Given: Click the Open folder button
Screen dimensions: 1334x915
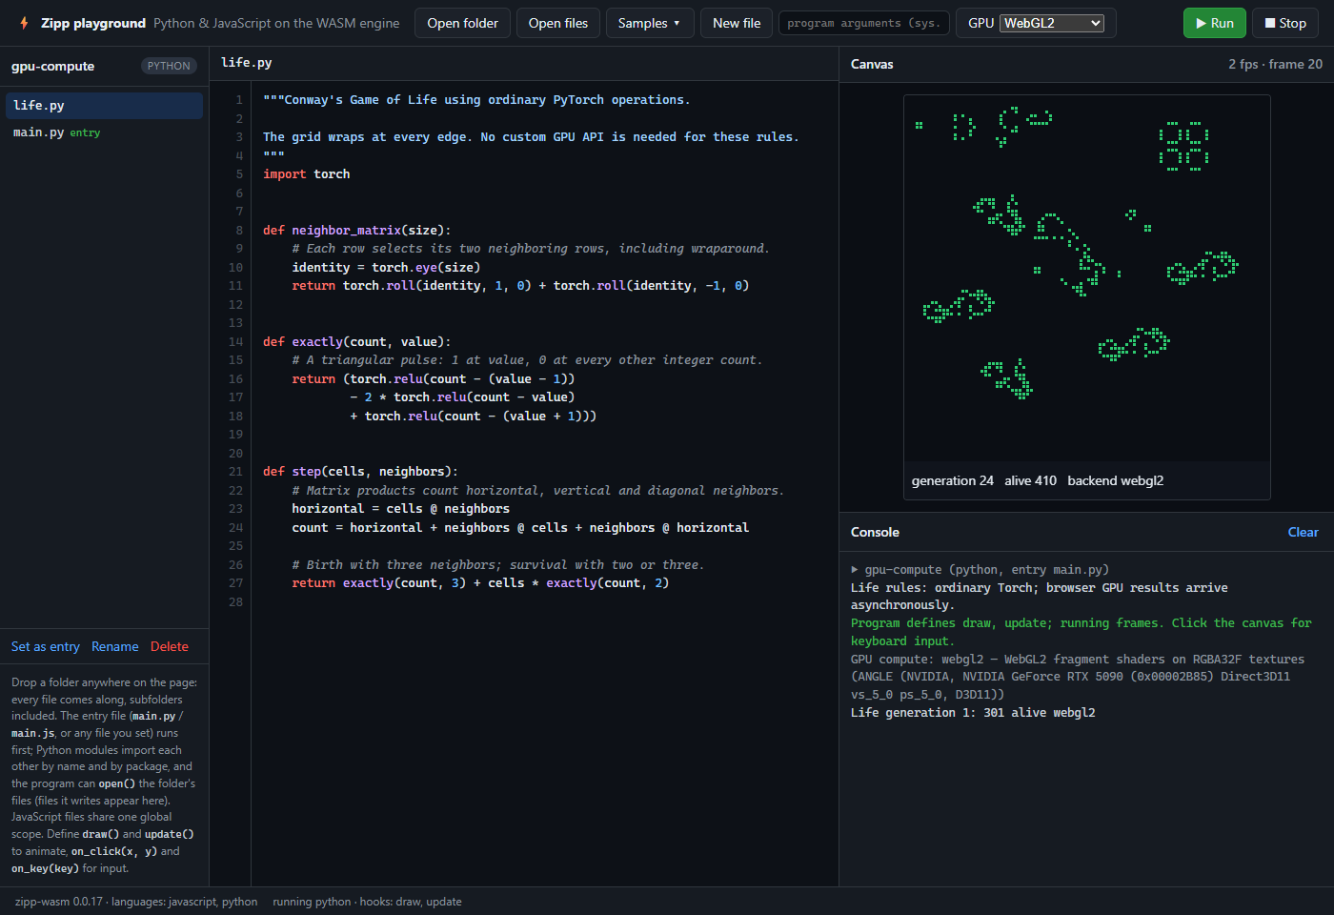Looking at the screenshot, I should coord(462,23).
